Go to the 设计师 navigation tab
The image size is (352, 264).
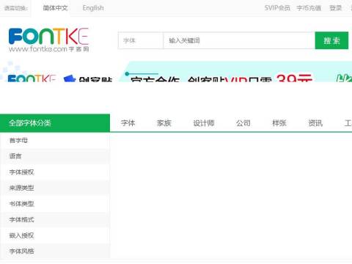(204, 123)
